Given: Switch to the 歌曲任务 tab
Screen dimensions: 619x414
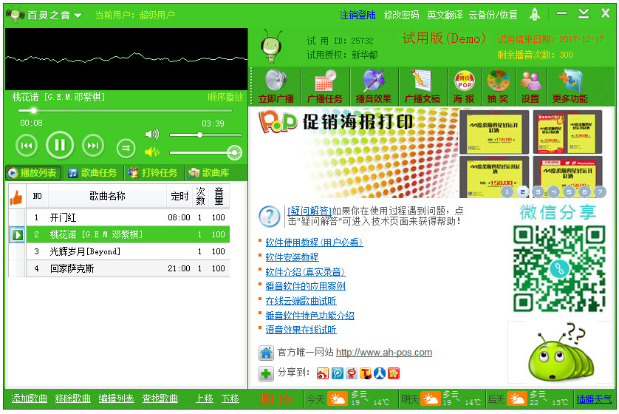Looking at the screenshot, I should point(92,173).
